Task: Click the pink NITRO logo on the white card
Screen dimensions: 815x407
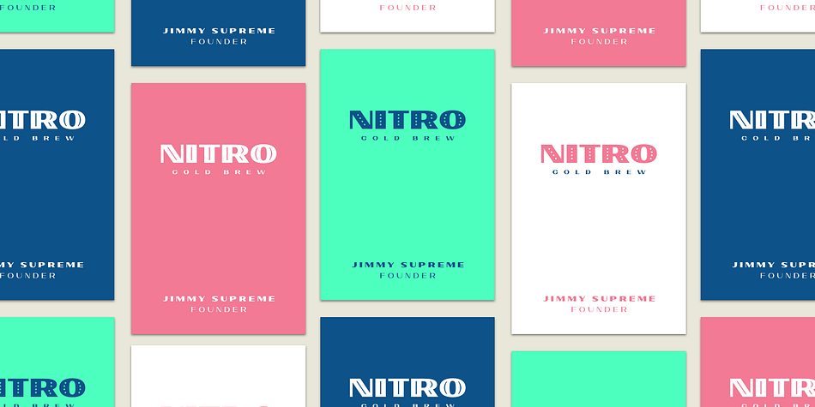Action: pos(599,154)
